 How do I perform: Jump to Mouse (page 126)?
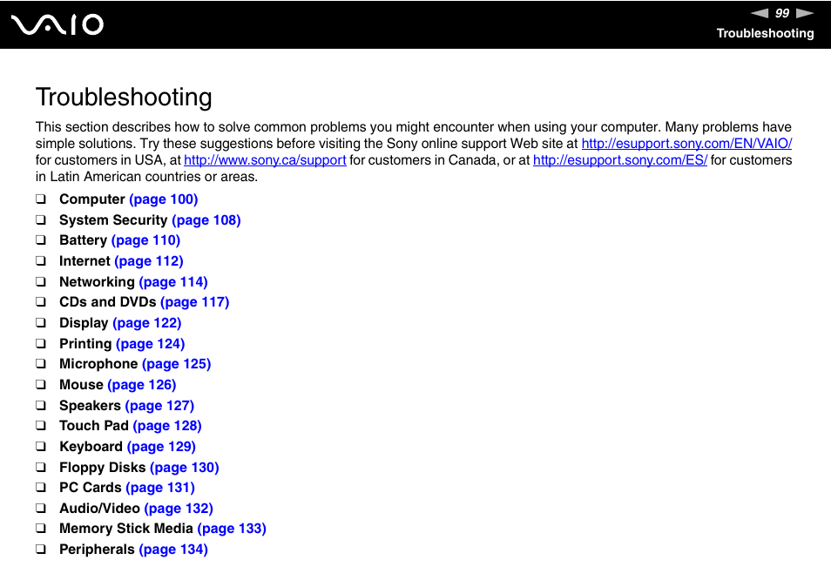pyautogui.click(x=141, y=385)
